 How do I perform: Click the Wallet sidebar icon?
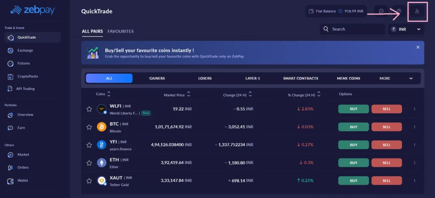tap(11, 181)
